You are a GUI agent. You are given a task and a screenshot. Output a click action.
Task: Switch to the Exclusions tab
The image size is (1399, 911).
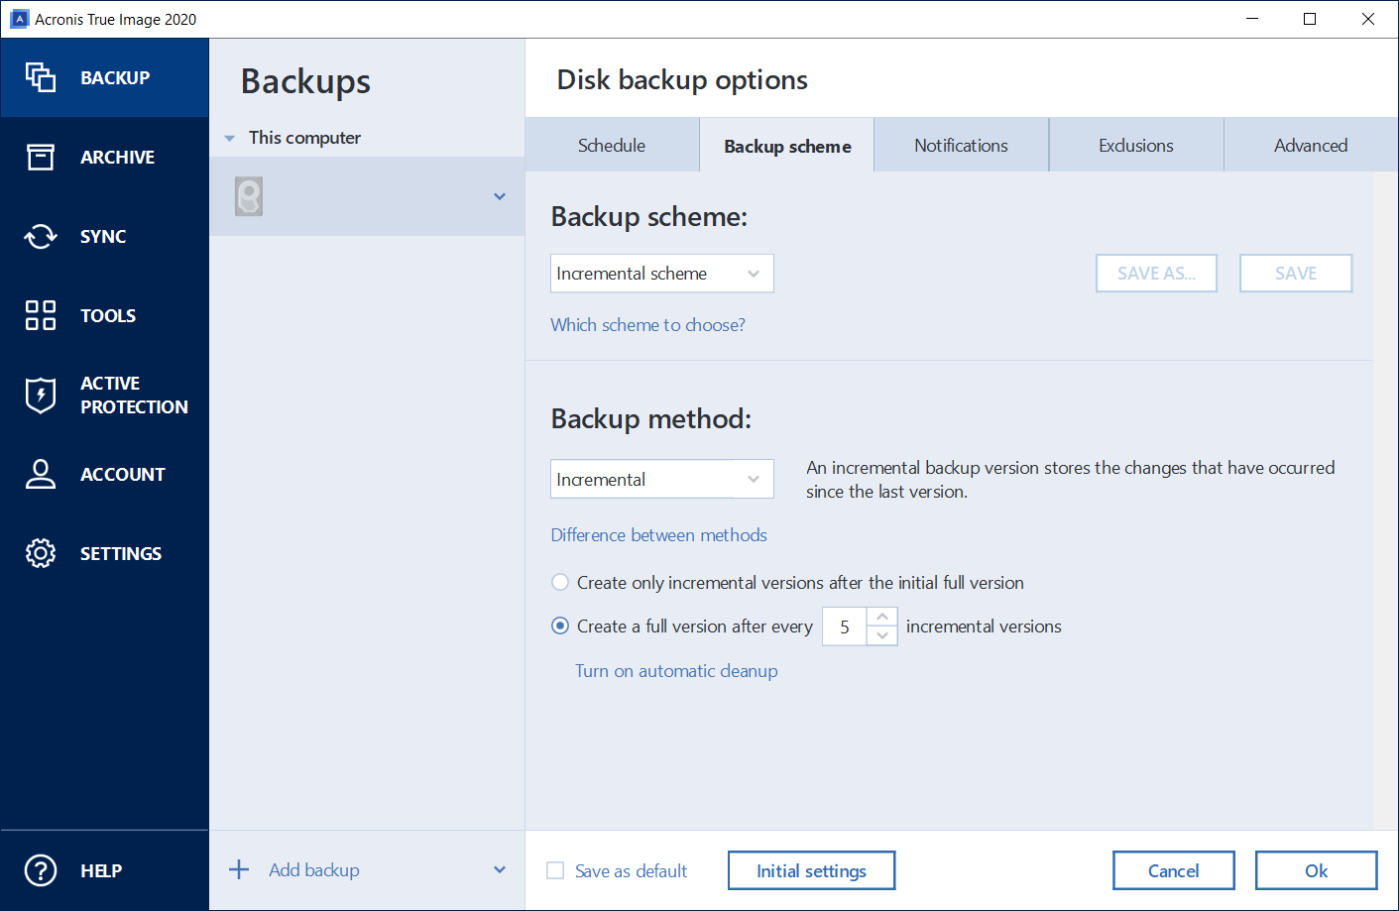[1136, 145]
